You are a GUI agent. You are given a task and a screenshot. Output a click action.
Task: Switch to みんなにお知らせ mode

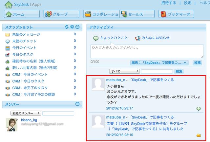point(156,38)
